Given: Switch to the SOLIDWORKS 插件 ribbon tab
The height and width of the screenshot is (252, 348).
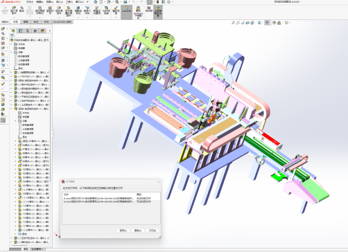Looking at the screenshot, I should [62, 22].
